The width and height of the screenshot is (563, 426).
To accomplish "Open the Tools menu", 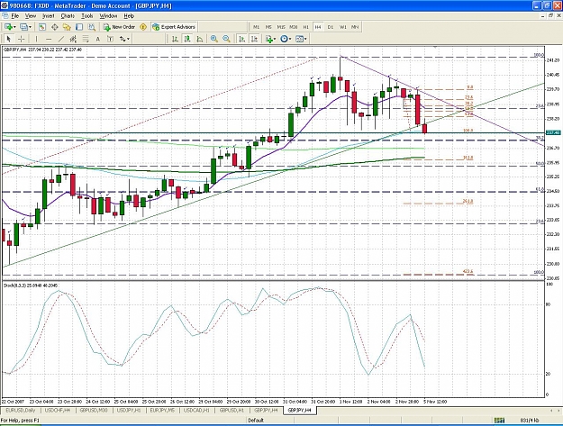I will [86, 16].
